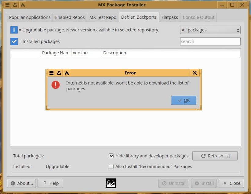Switch to MX Test Repo tab
The width and height of the screenshot is (251, 194).
point(103,17)
